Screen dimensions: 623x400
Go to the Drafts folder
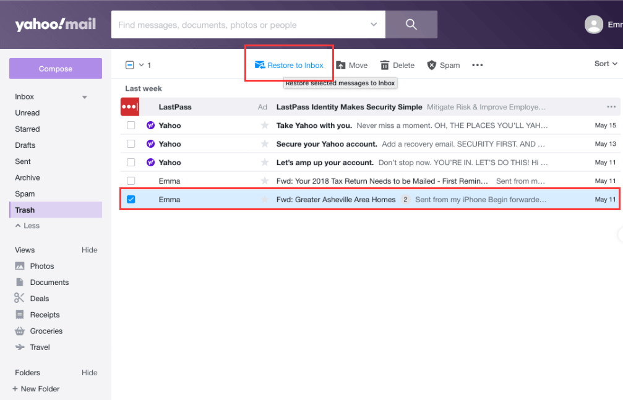click(x=25, y=145)
